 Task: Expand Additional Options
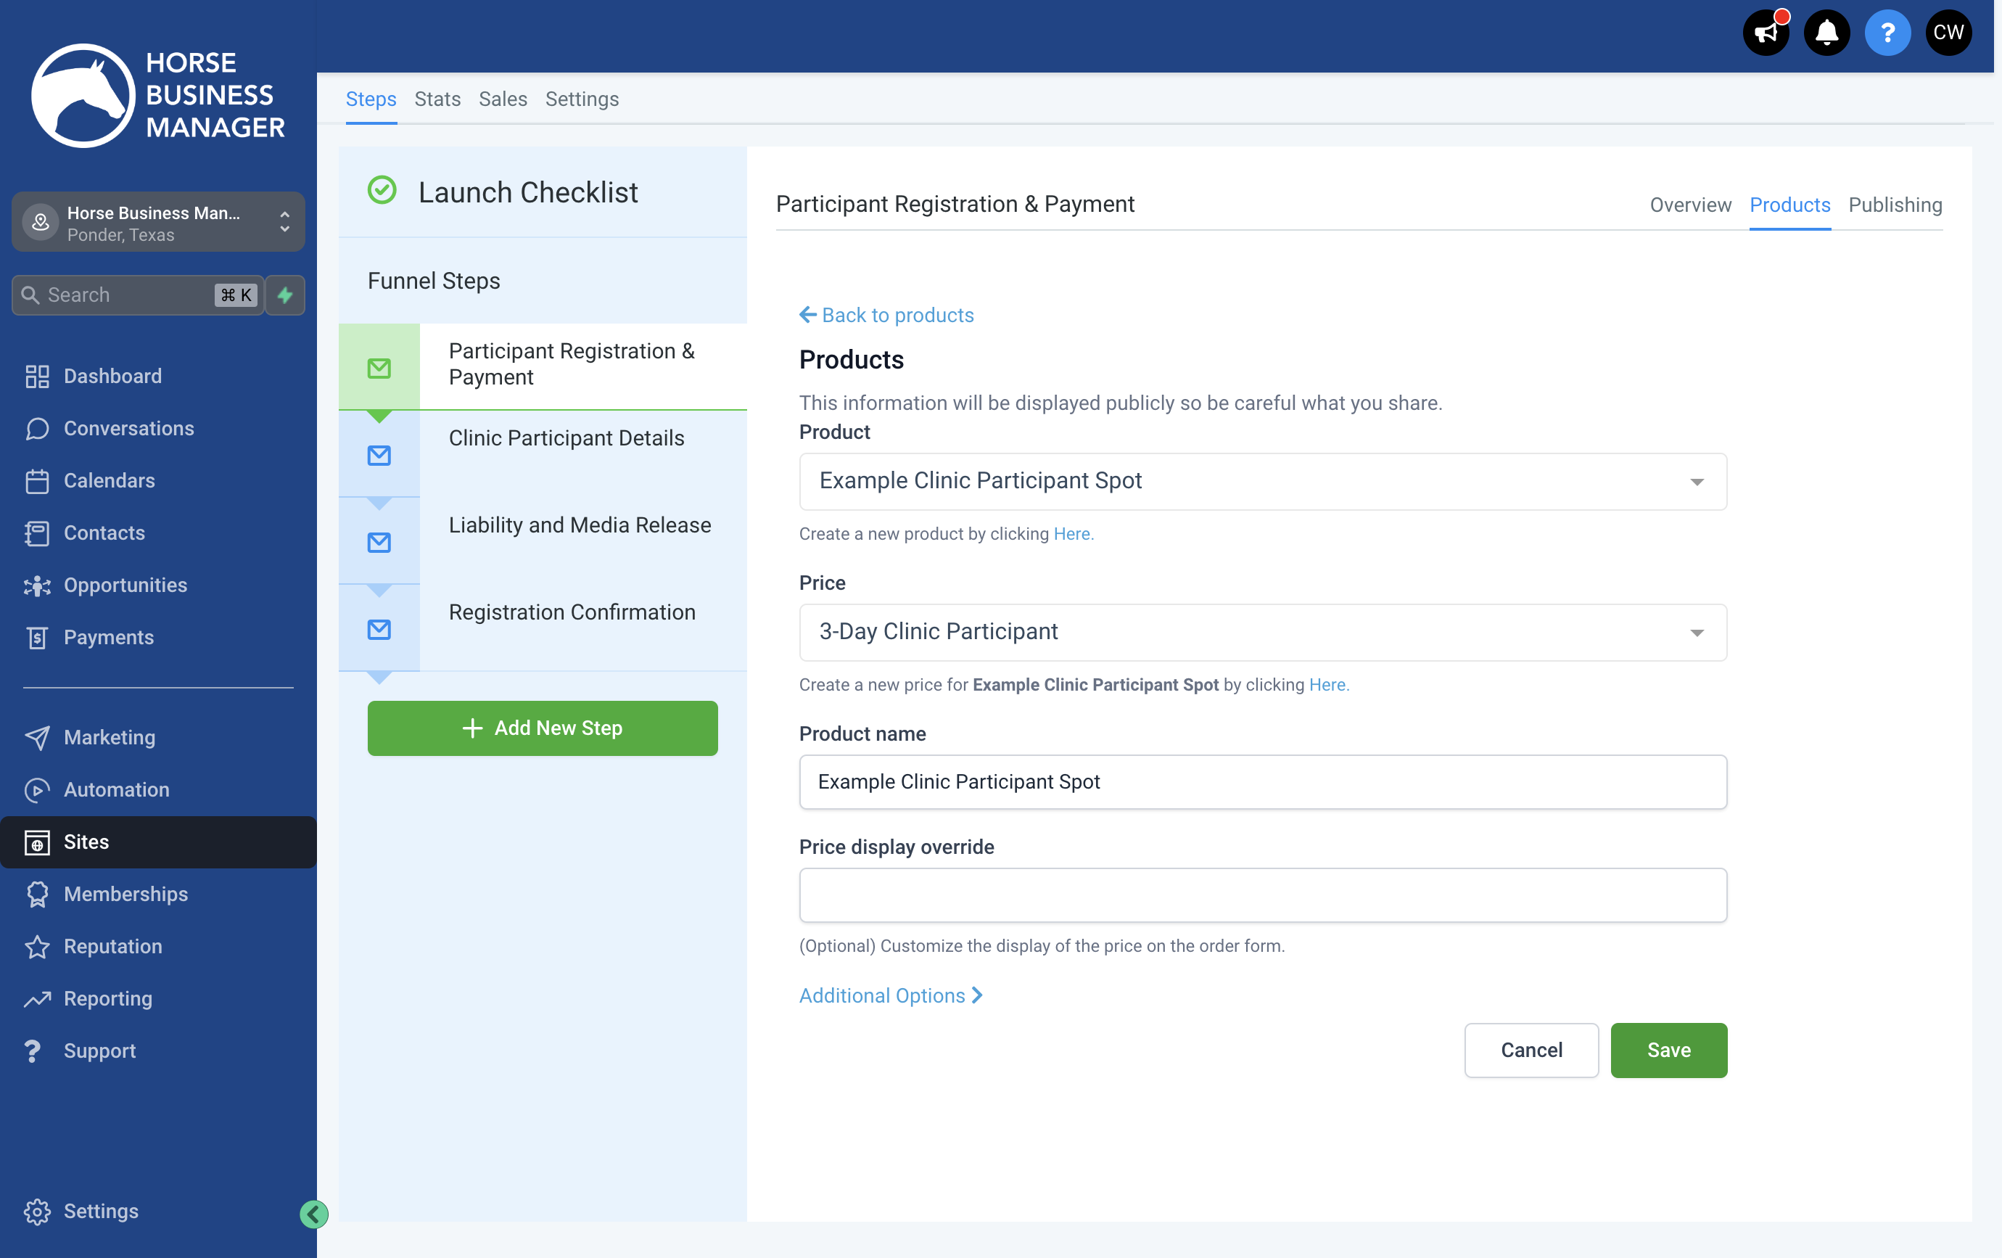click(891, 995)
